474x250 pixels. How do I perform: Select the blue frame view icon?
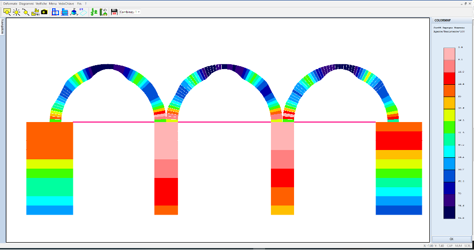(x=56, y=12)
